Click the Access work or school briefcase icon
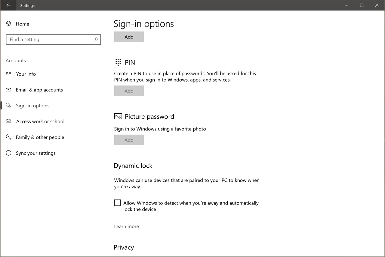This screenshot has height=257, width=385. (x=8, y=121)
